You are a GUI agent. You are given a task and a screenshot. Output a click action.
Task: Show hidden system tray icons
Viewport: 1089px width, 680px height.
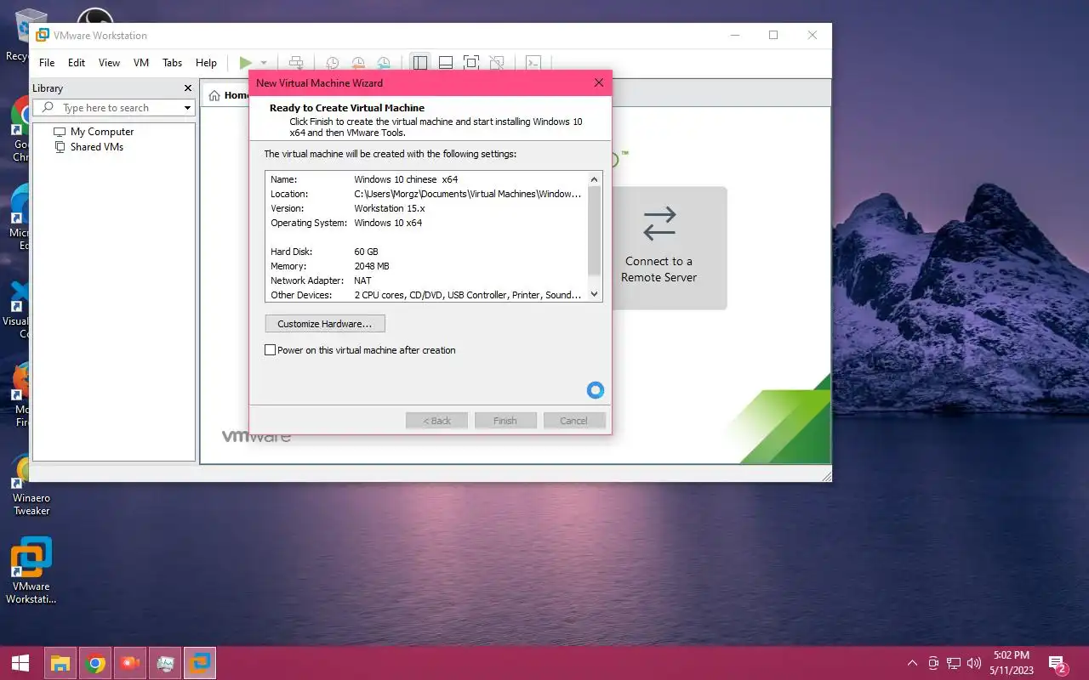pyautogui.click(x=912, y=663)
